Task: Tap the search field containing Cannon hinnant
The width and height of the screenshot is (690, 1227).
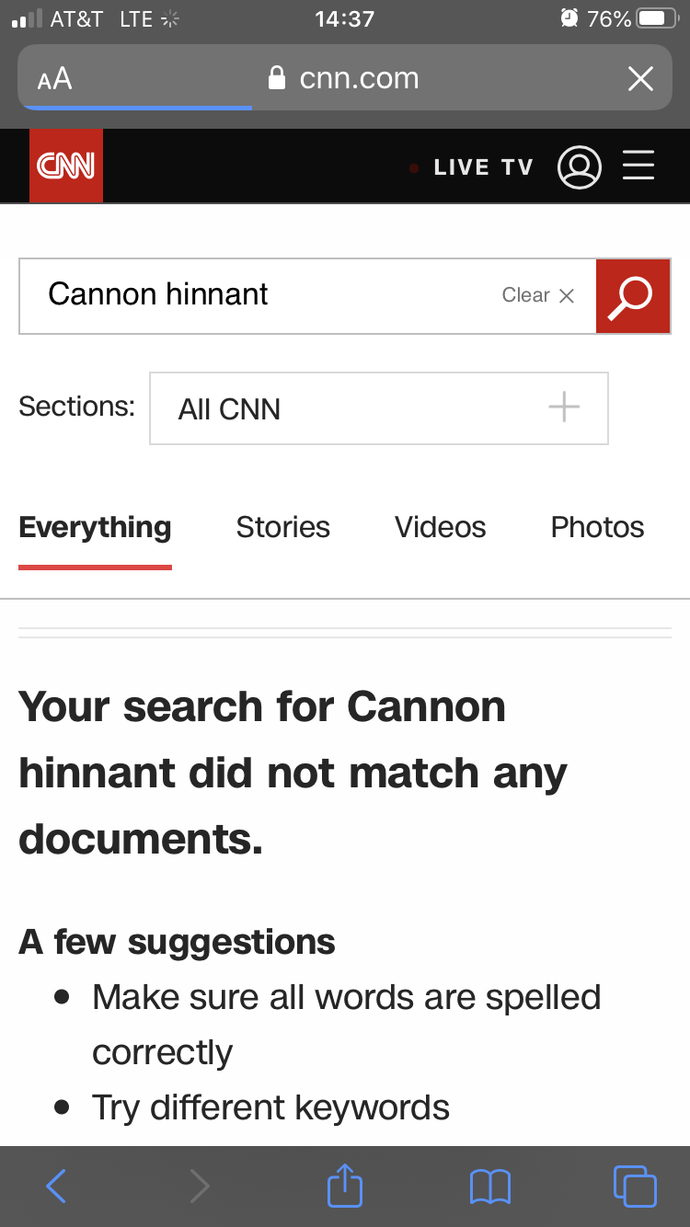Action: pyautogui.click(x=258, y=295)
